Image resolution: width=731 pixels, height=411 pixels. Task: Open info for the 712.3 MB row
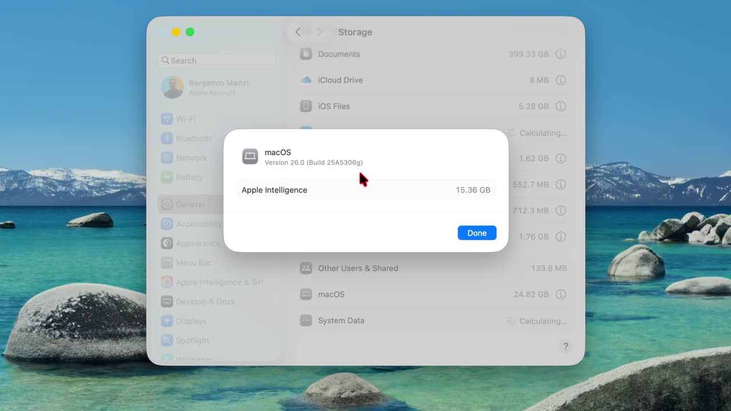[561, 211]
